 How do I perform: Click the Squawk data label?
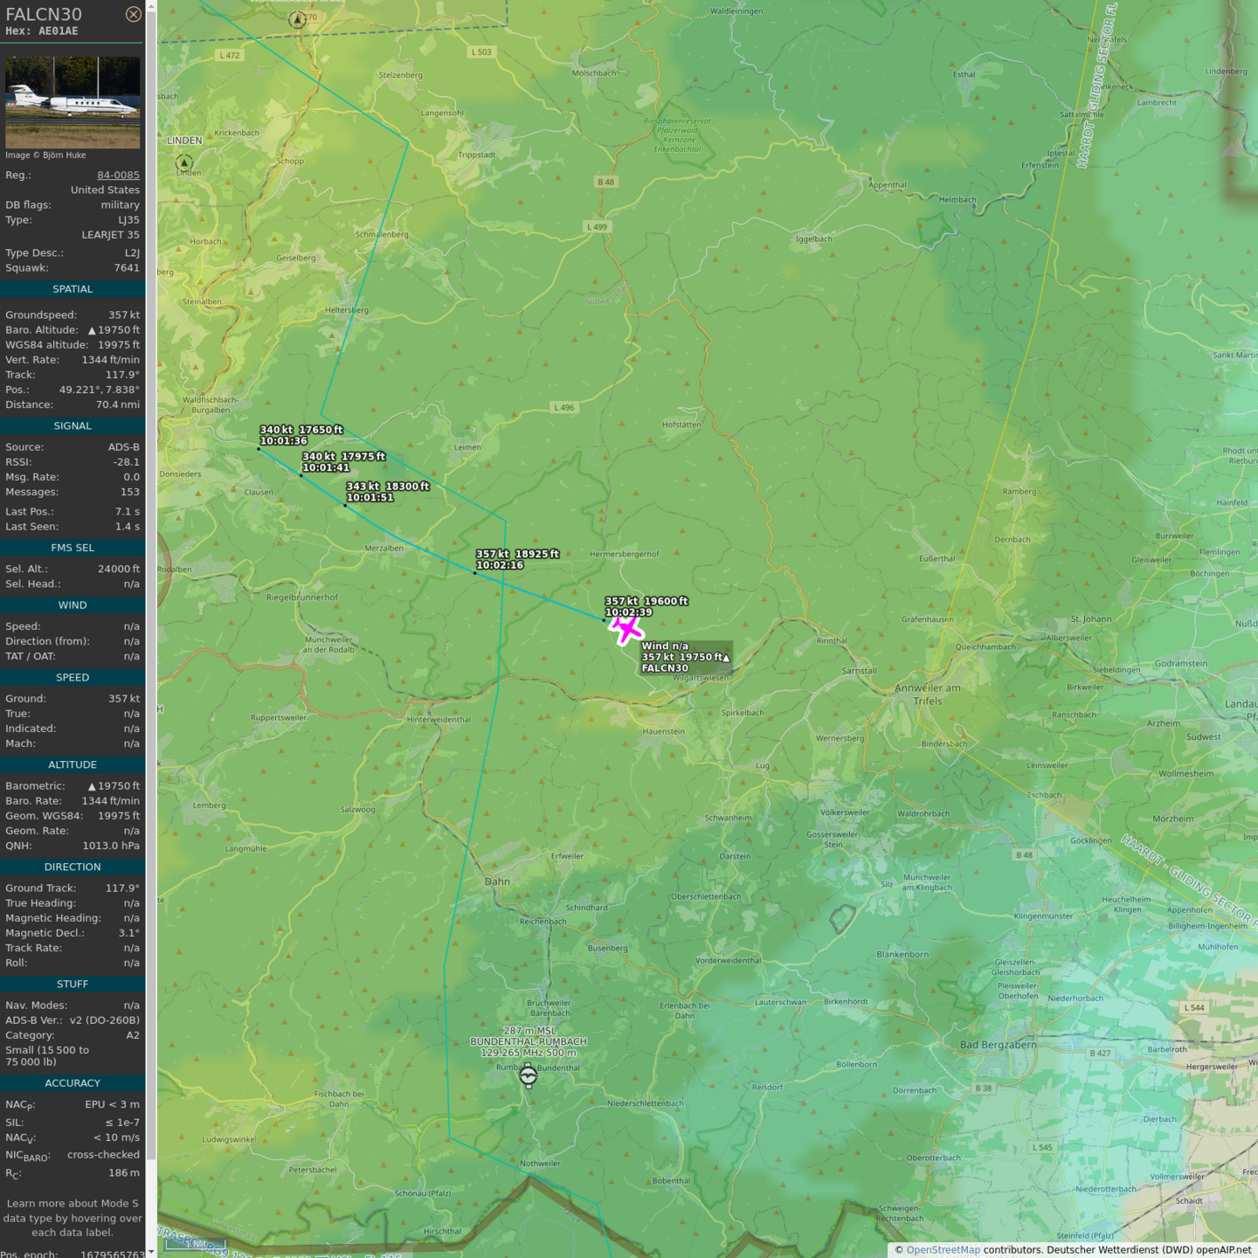tap(27, 268)
